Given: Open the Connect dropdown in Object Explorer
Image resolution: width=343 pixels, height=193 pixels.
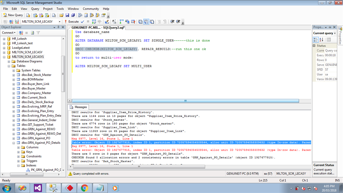Looking at the screenshot, I should pyautogui.click(x=9, y=33).
